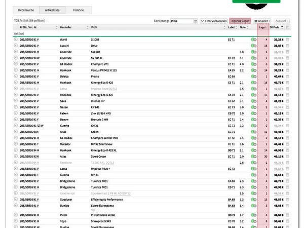Click stock value 30 in Atlas Sport Green row
The height and width of the screenshot is (228, 304).
(265, 157)
